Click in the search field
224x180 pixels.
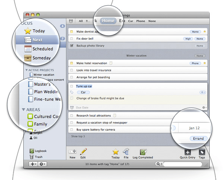(182, 164)
